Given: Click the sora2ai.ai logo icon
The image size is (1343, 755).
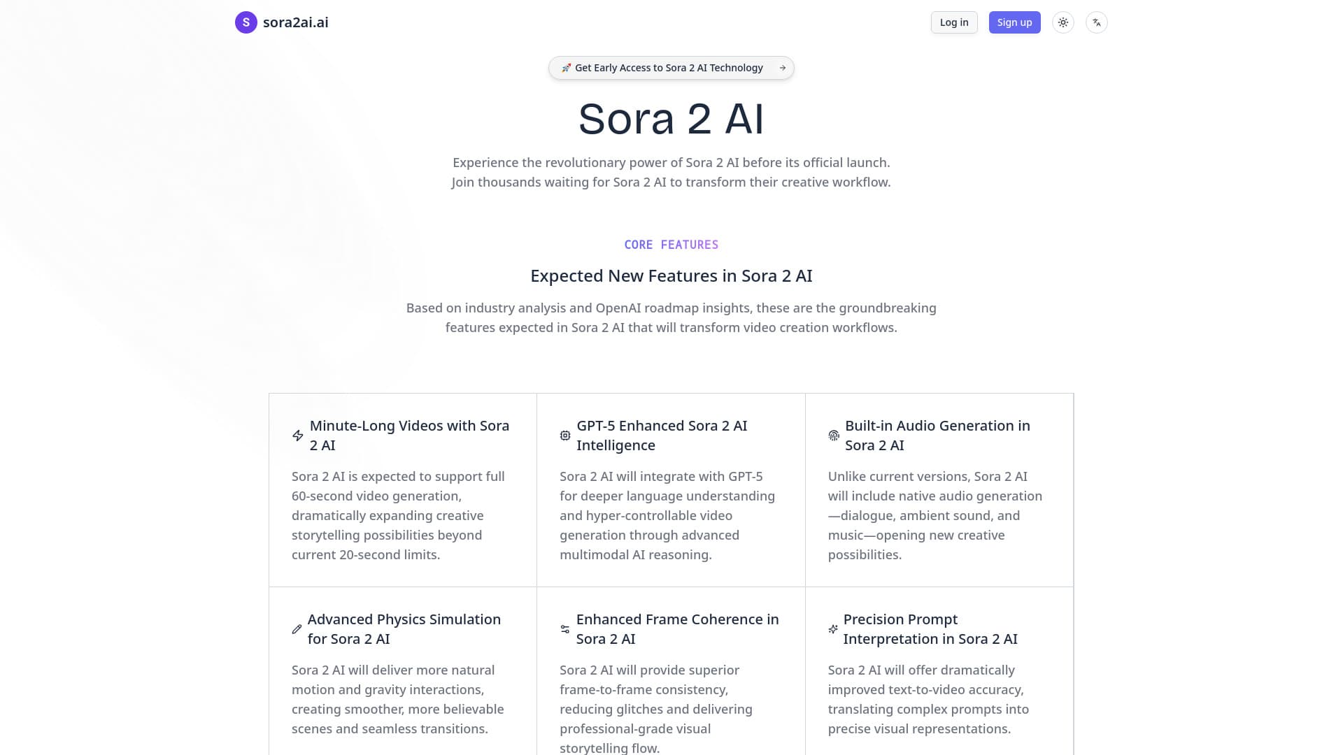Looking at the screenshot, I should coord(246,22).
